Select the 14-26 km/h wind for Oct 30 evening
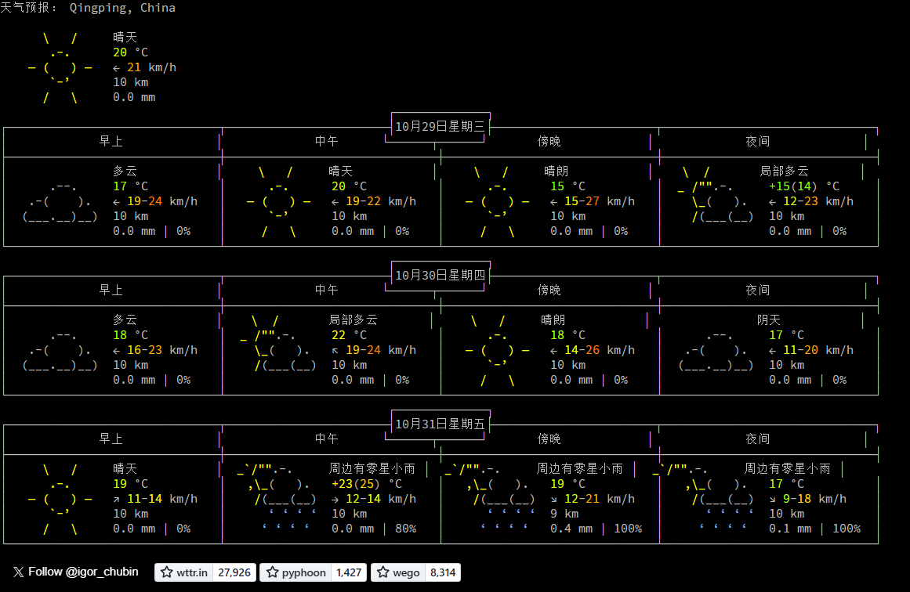Screen dimensions: 910x592 pos(593,350)
